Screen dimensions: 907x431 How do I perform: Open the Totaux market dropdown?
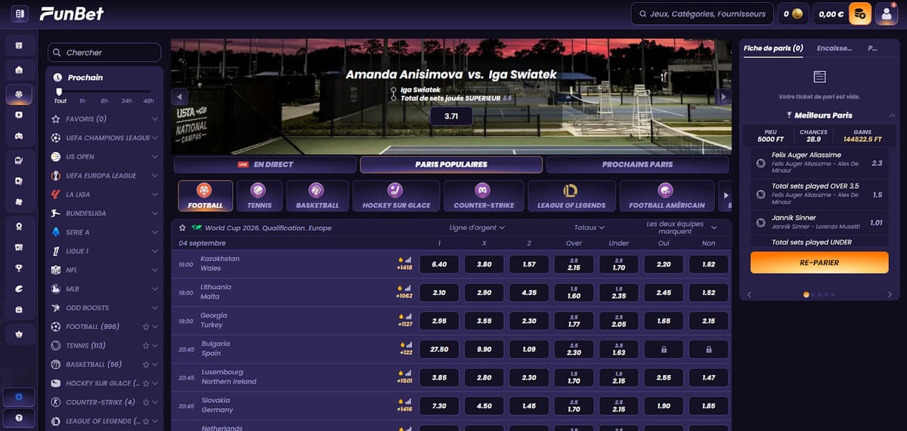pos(590,227)
